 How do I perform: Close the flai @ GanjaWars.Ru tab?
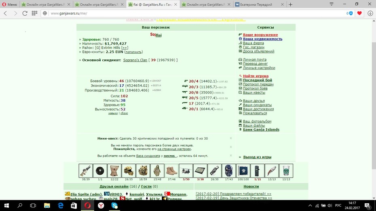point(175,4)
